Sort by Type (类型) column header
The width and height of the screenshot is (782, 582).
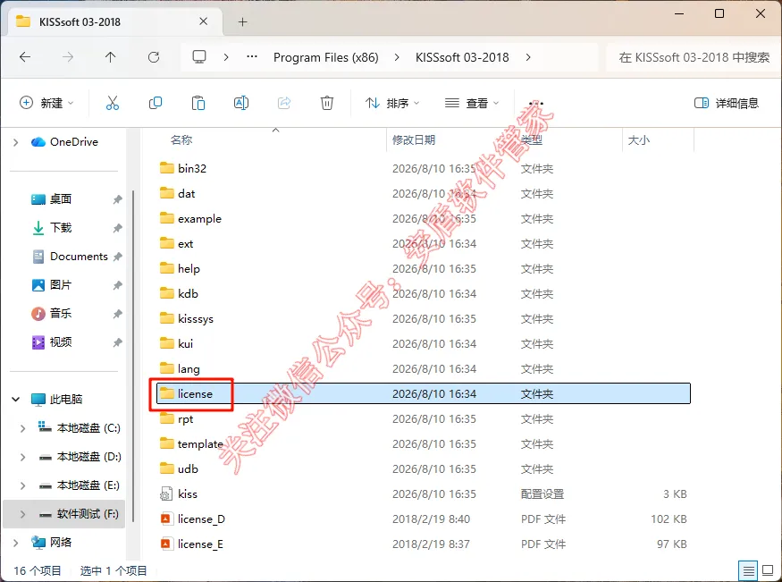coord(532,140)
